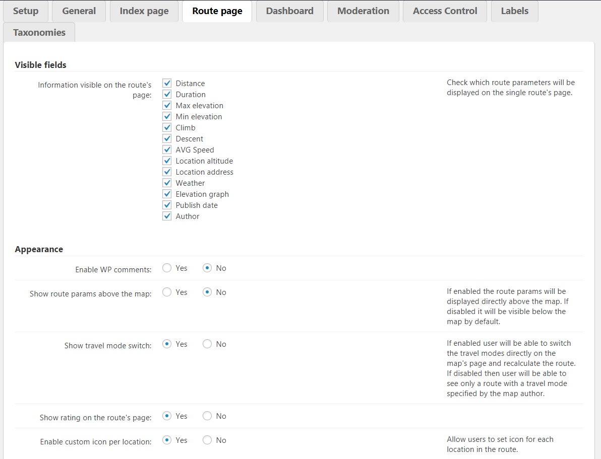601x459 pixels.
Task: Choose No for custom icon per location
Action: point(207,440)
